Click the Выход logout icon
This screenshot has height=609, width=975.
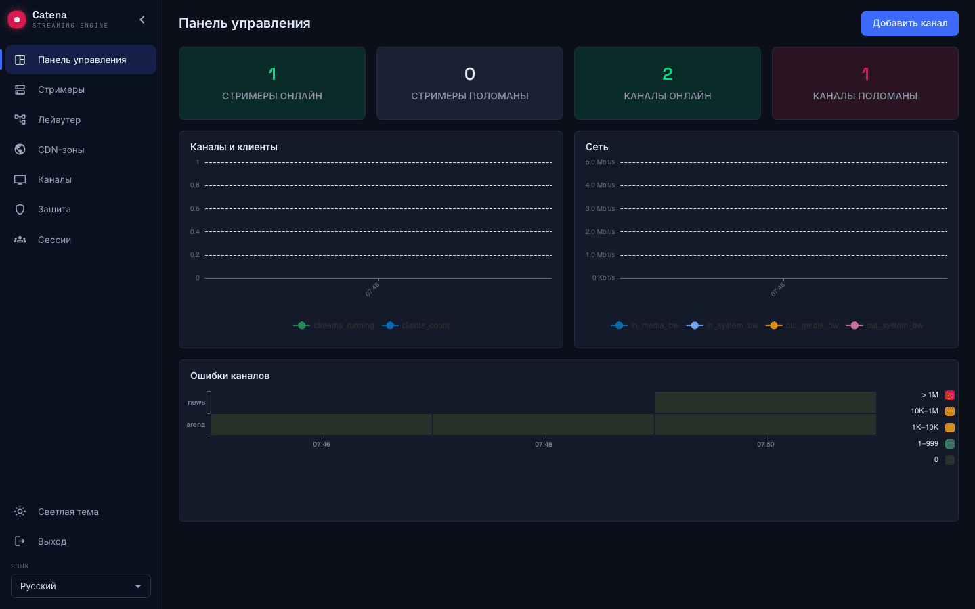(20, 541)
